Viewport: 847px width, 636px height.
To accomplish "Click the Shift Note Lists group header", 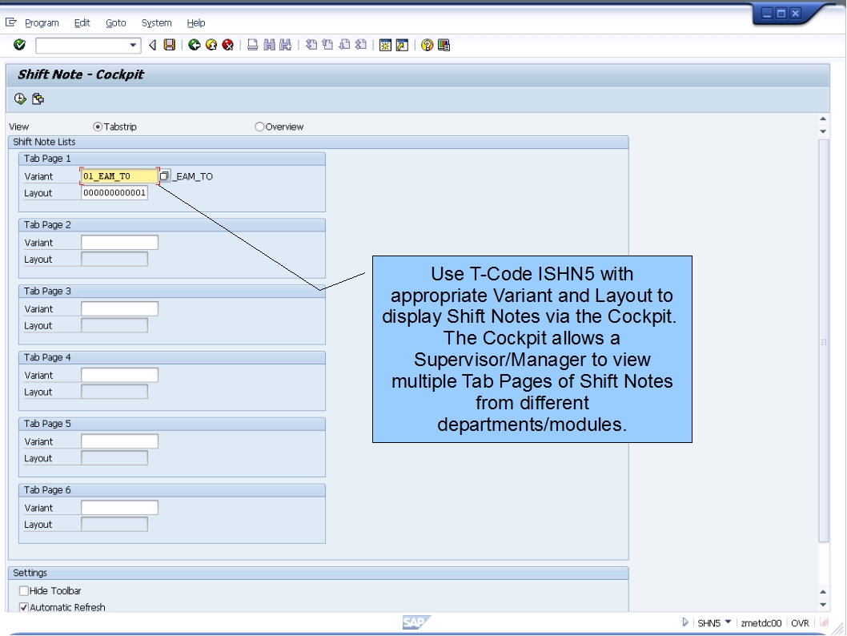I will [x=318, y=142].
